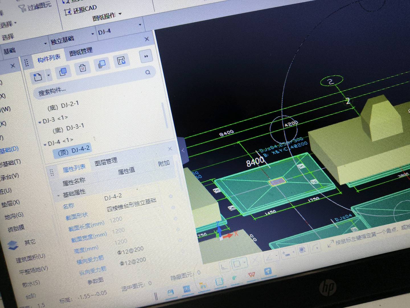Image resolution: width=410 pixels, height=308 pixels.
Task: Collapse the DJ-4 <1> tree node
Action: coord(45,145)
